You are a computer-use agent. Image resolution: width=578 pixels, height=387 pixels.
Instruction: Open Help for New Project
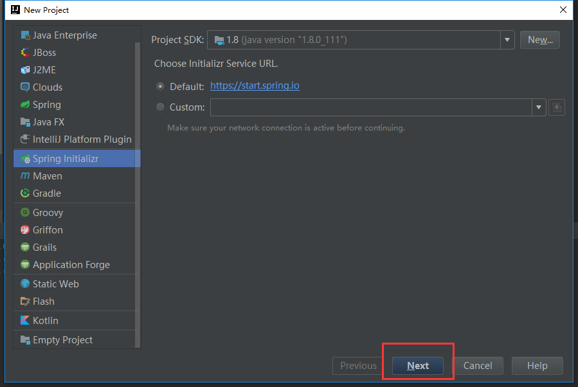537,366
